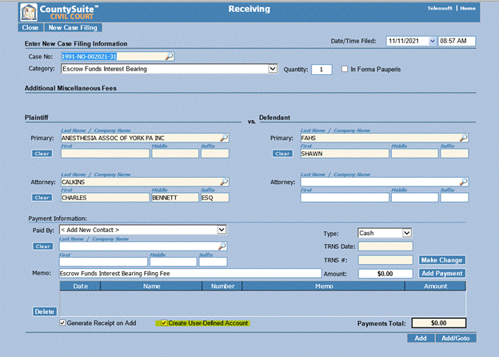Follow the Teleosoft link

(440, 8)
